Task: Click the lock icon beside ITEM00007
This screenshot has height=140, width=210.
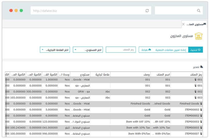Action: (201, 134)
